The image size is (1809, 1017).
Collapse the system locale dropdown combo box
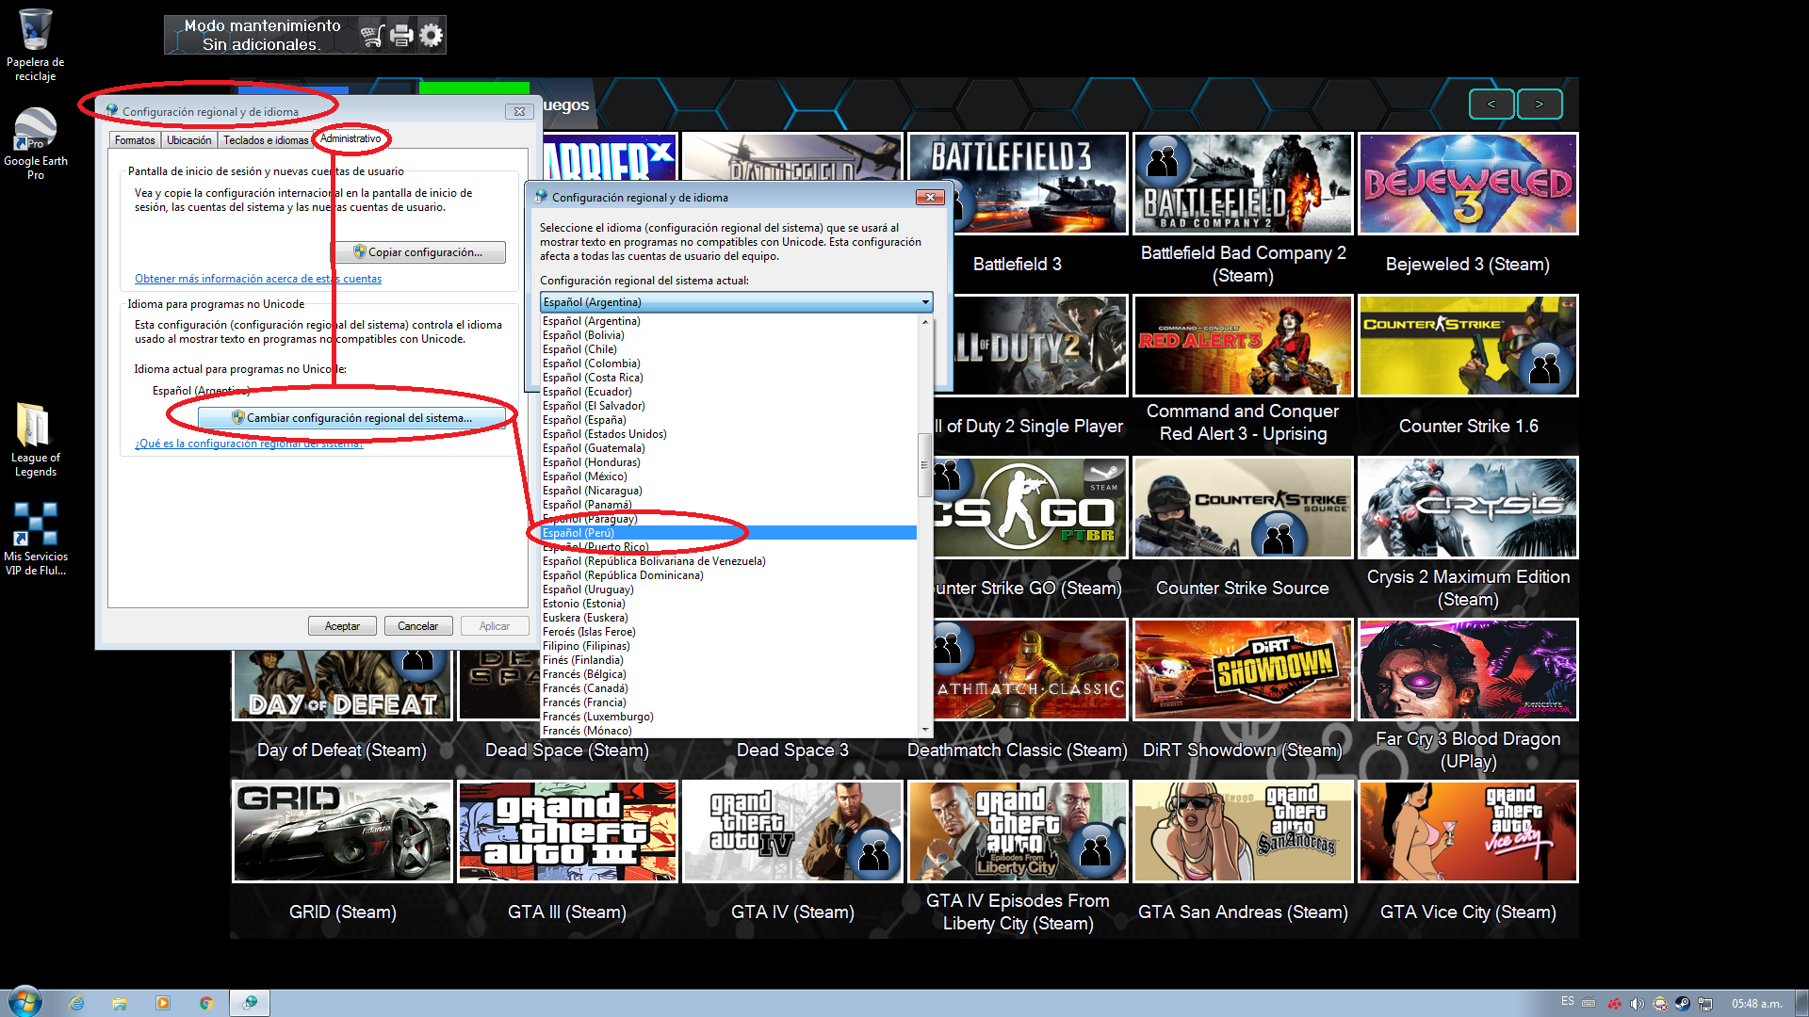click(736, 302)
